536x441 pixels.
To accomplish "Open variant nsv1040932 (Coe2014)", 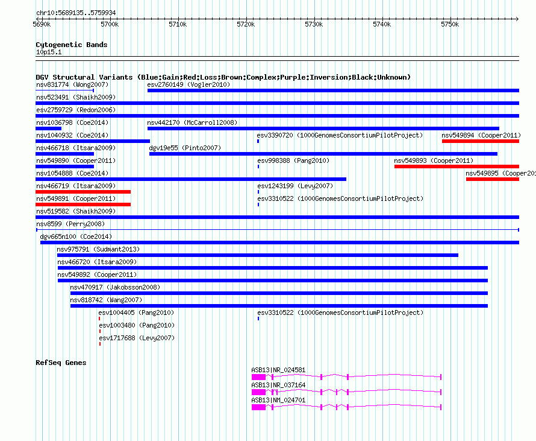I will click(72, 135).
